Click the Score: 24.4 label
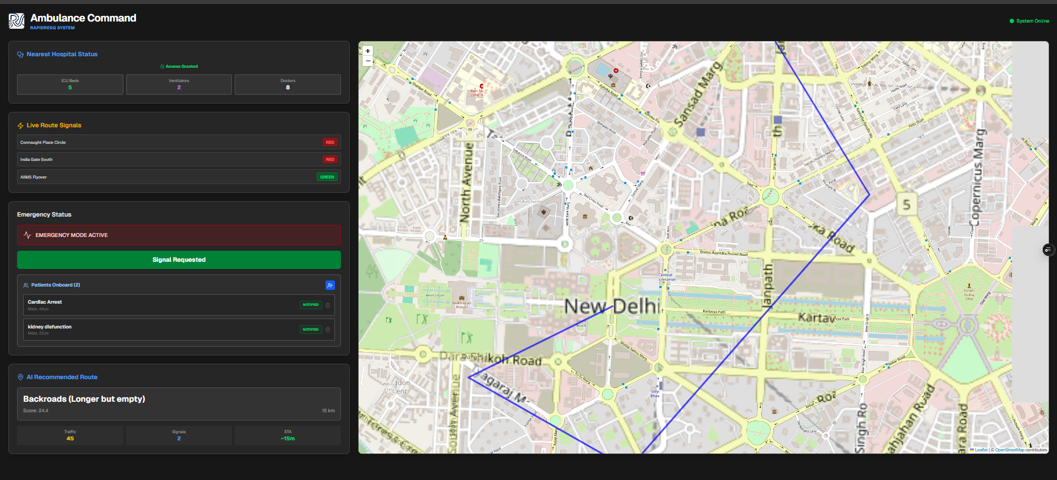1057x480 pixels. 36,411
